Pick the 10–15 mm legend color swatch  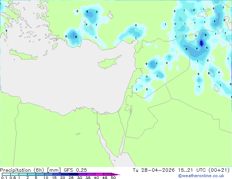[48, 174]
